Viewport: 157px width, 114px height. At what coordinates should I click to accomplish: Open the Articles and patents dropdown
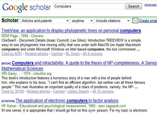click(x=45, y=21)
